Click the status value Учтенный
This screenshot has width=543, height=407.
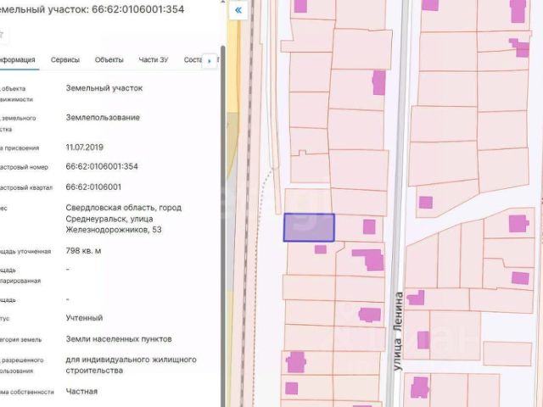point(85,318)
